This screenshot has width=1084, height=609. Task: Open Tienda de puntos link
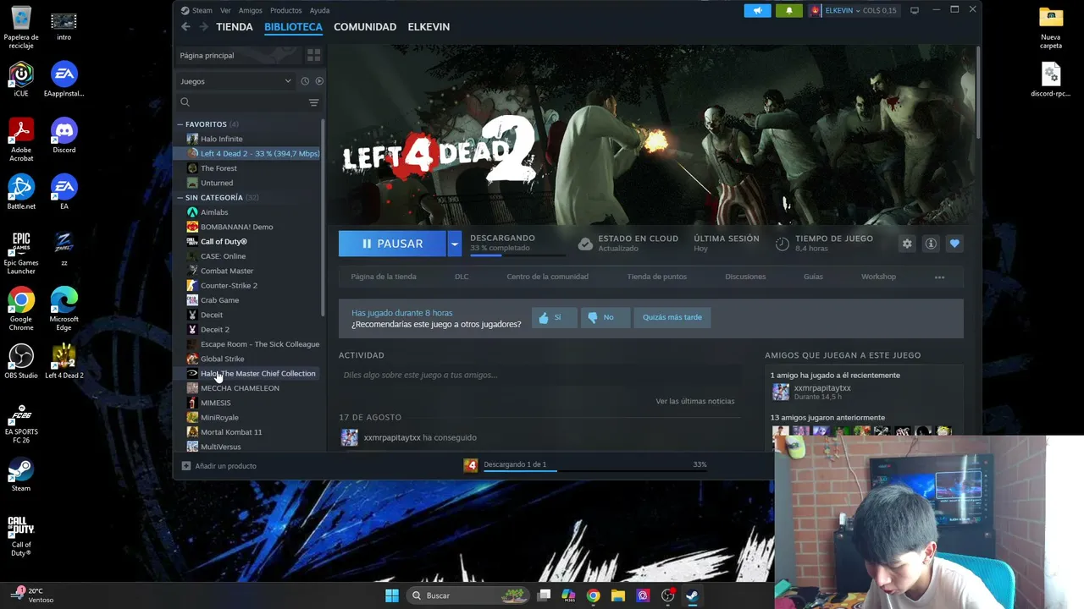tap(656, 277)
